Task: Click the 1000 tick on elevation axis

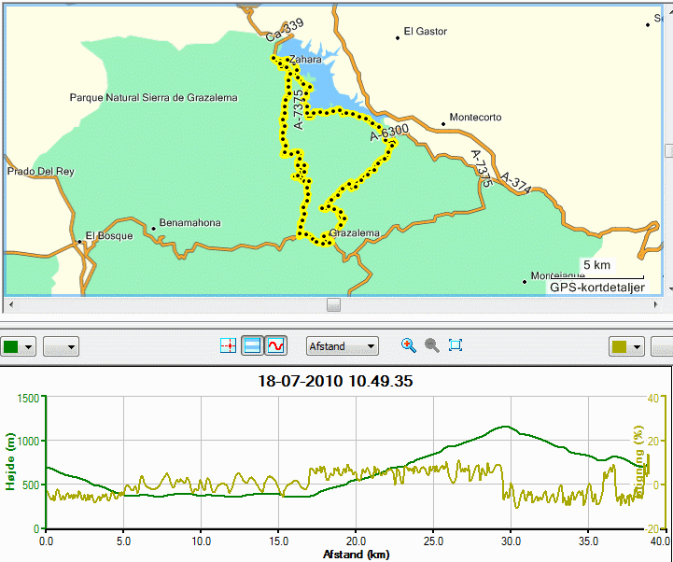Action: pos(28,441)
